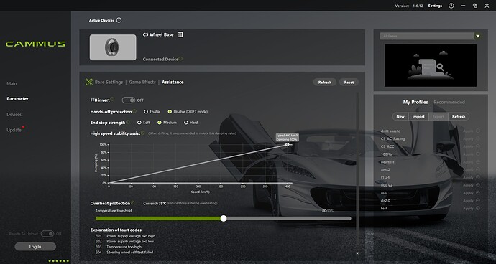Click the circle icon on f1 24 row

pyautogui.click(x=477, y=177)
